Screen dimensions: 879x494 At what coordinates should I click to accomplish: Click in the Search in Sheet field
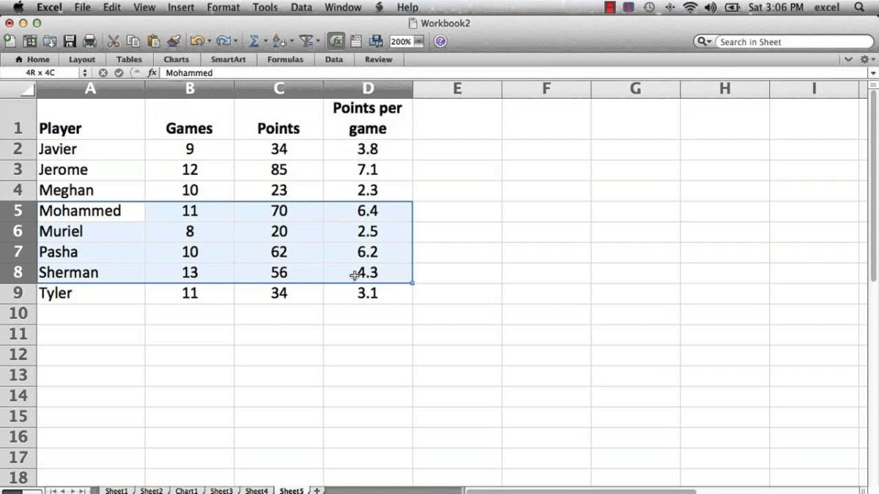[x=793, y=42]
